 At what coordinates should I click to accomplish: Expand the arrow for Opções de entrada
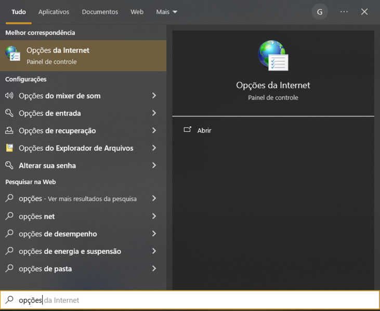click(154, 113)
